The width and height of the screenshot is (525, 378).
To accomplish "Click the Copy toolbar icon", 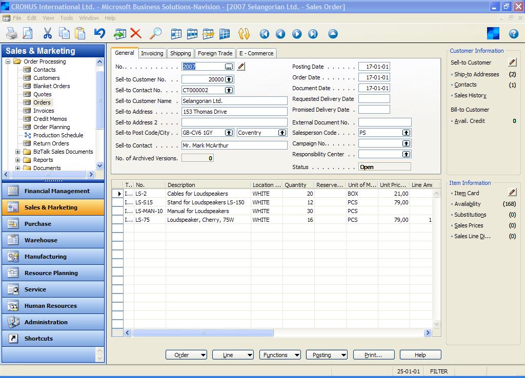I will coord(64,33).
